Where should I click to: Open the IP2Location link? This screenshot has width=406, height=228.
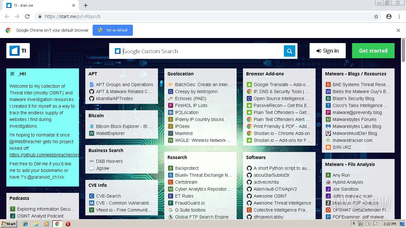pos(187,112)
